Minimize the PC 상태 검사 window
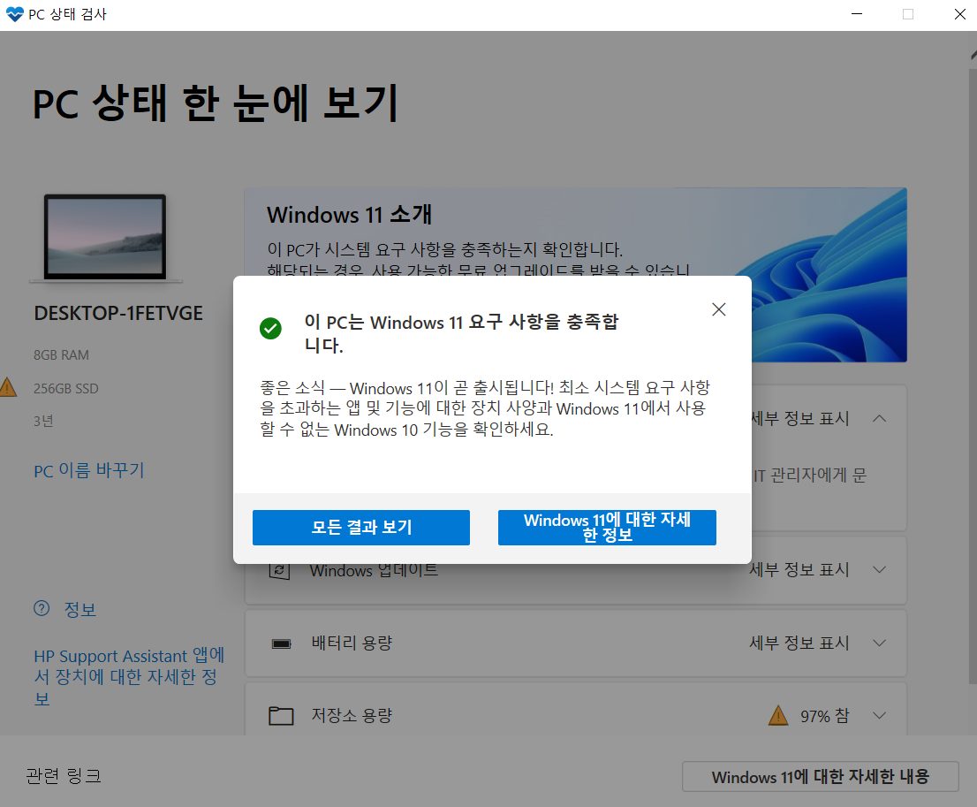The width and height of the screenshot is (977, 807). pyautogui.click(x=857, y=14)
